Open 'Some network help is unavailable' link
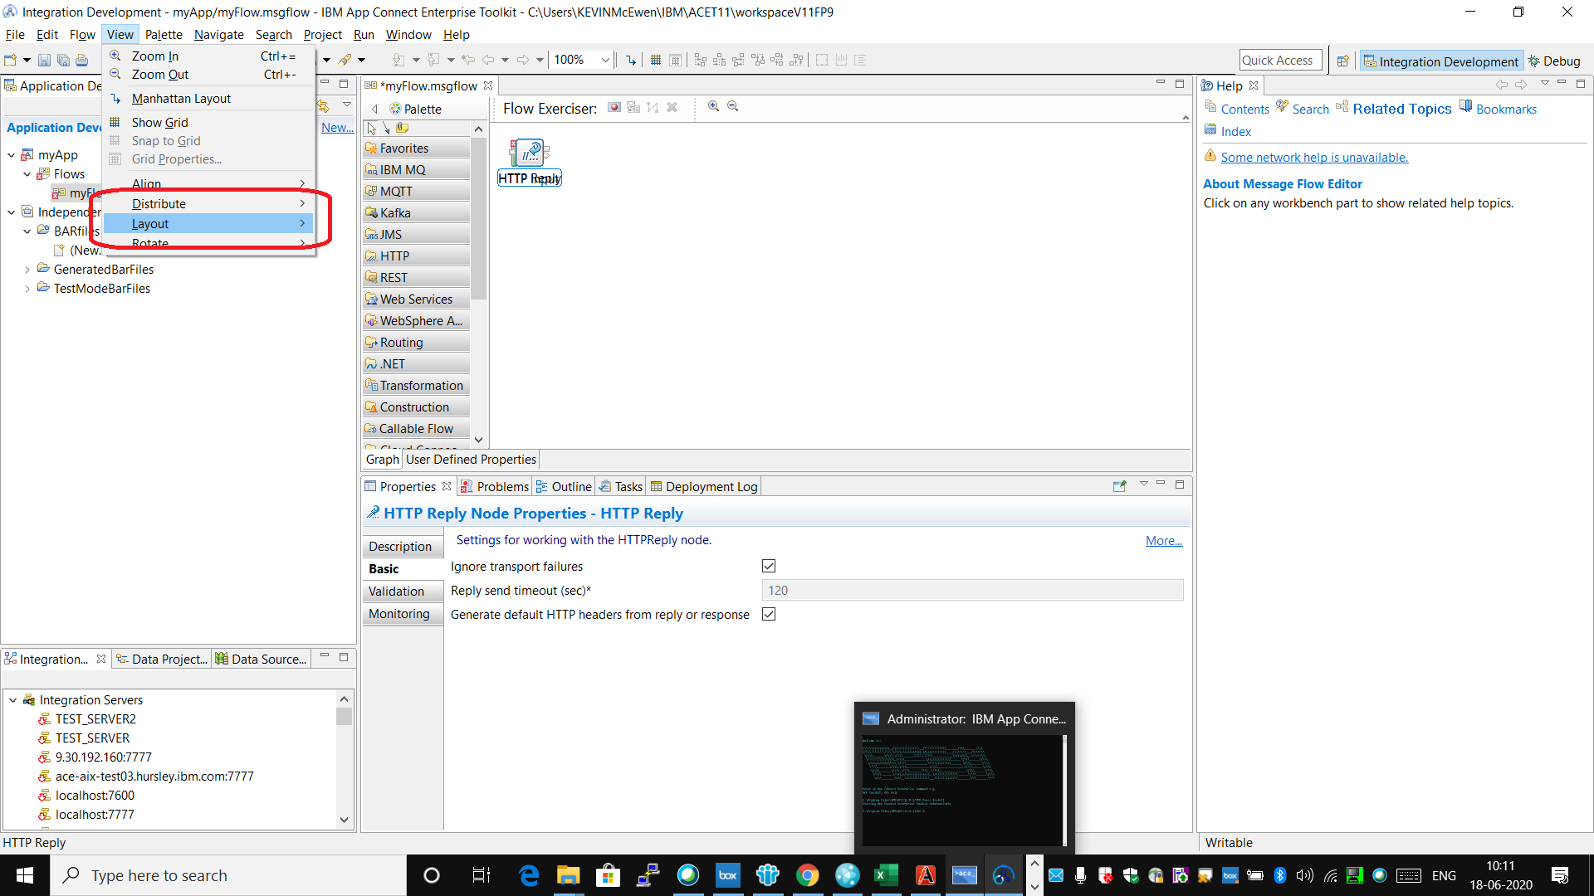Viewport: 1594px width, 896px height. [1314, 158]
